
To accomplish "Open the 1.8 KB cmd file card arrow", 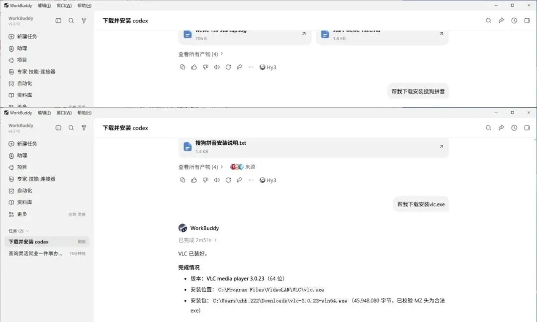I will pos(441,34).
